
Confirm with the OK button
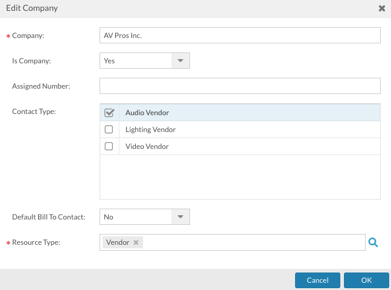tap(366, 280)
